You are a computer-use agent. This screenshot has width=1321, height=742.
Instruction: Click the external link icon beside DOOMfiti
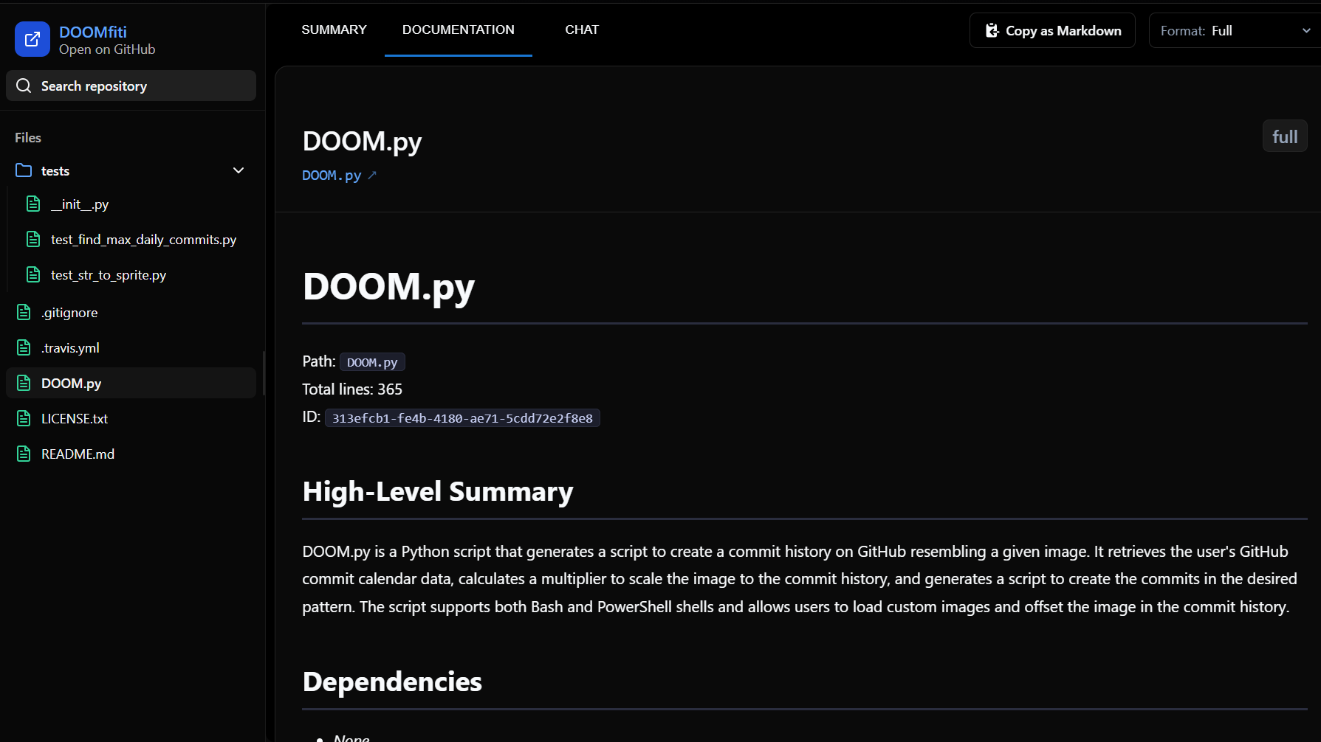(32, 39)
